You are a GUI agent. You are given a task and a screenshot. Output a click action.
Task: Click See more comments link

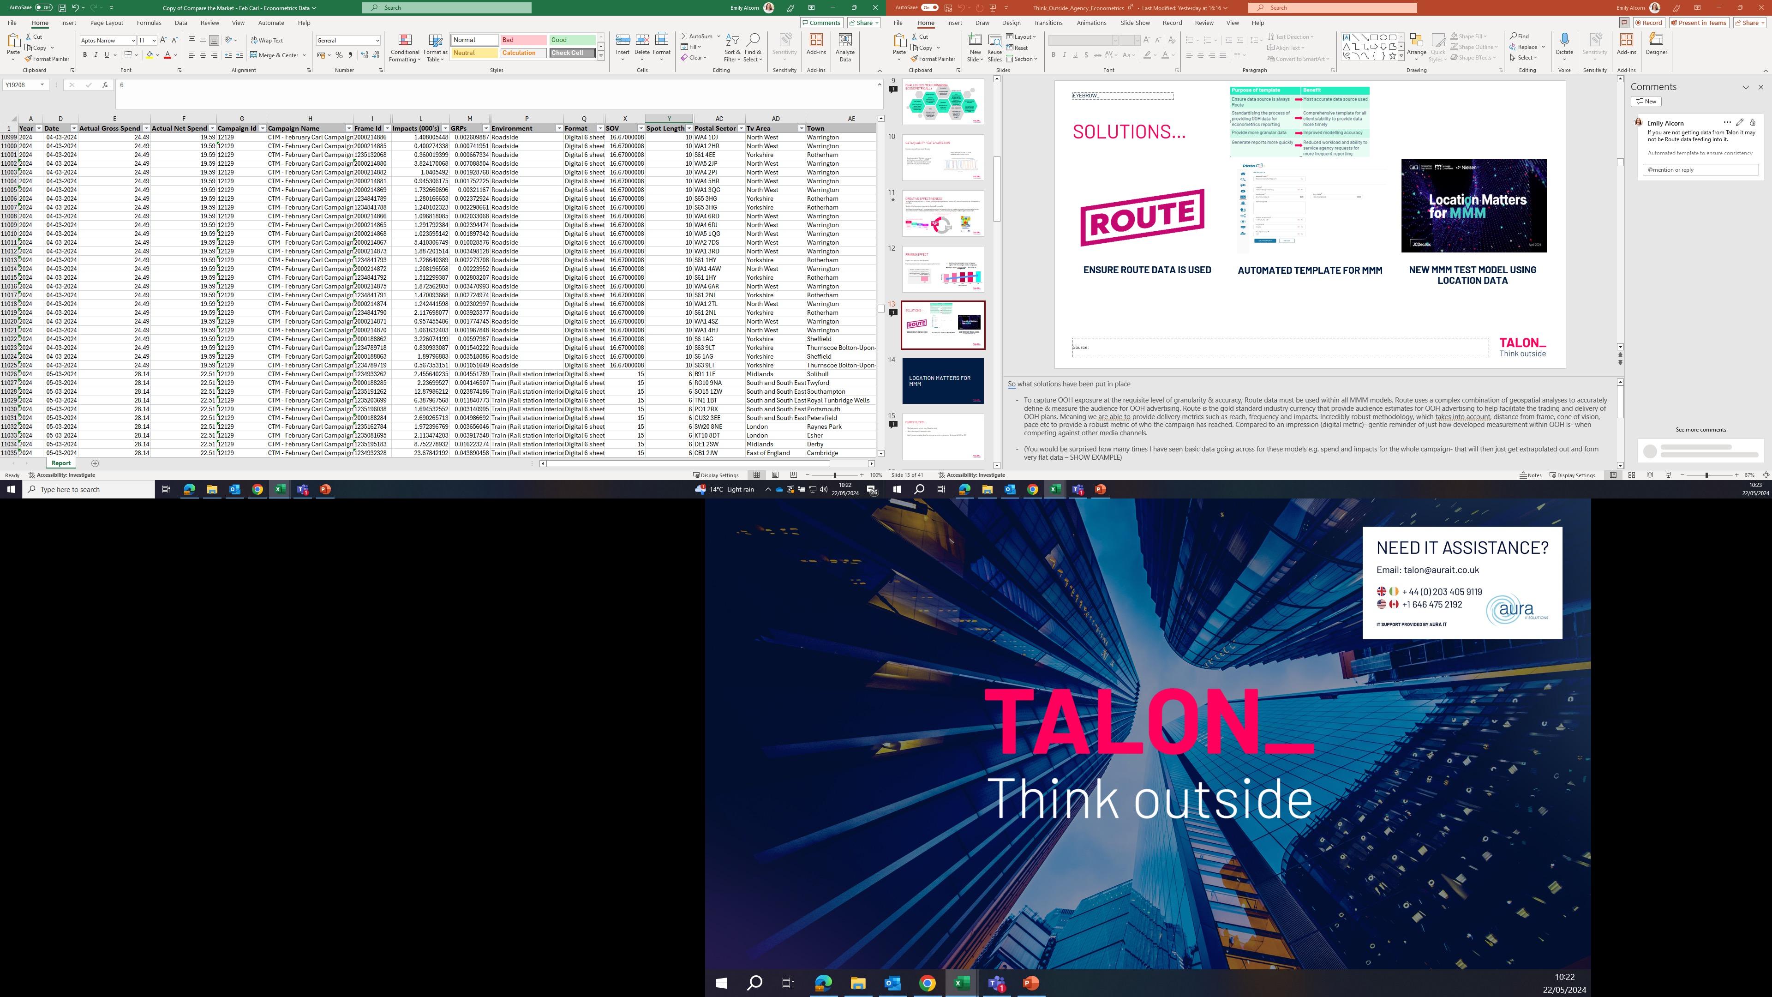pyautogui.click(x=1700, y=429)
